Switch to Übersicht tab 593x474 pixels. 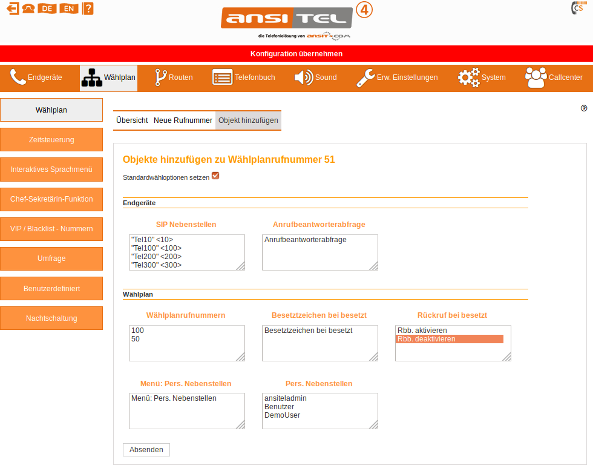[132, 120]
